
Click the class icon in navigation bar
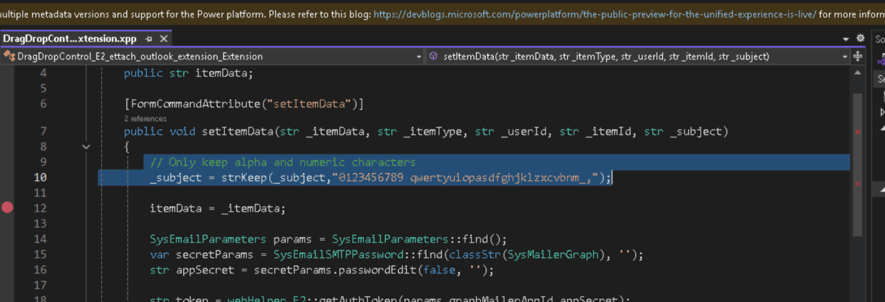(9, 57)
